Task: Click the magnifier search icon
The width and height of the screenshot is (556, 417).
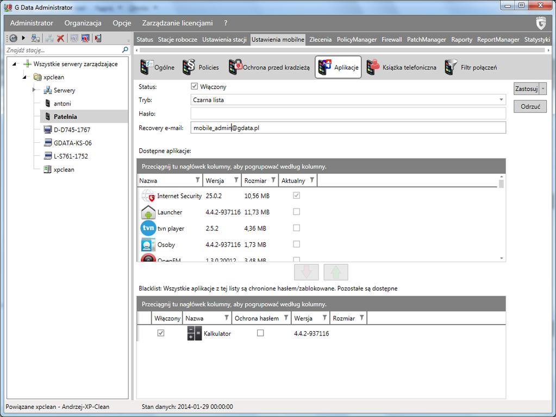Action: pyautogui.click(x=125, y=50)
